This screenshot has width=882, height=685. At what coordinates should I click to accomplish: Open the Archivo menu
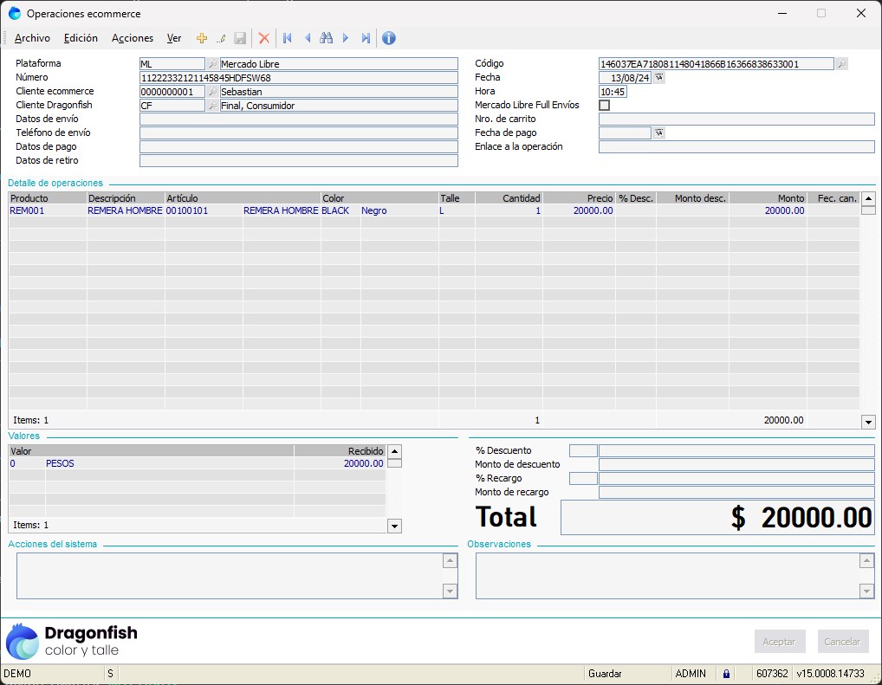32,38
